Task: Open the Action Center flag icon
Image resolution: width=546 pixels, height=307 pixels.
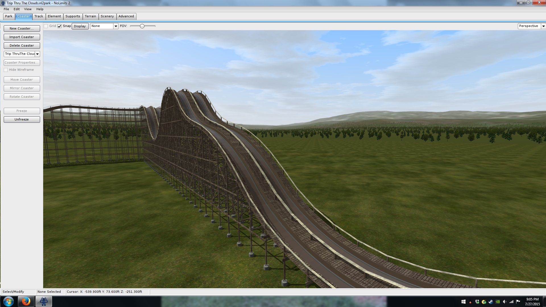Action: (x=518, y=302)
